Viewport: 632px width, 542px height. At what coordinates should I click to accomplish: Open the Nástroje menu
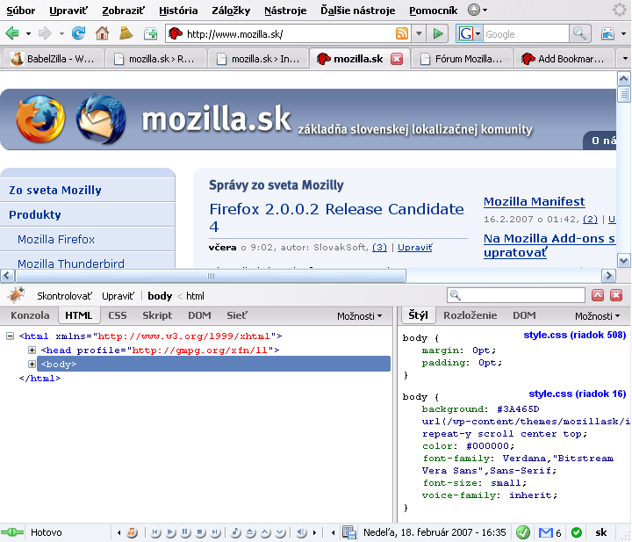tap(285, 11)
